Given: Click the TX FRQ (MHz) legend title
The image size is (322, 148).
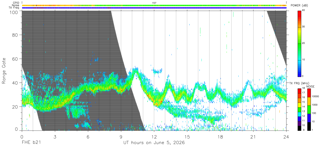Looking at the screenshot, I should click(x=299, y=83).
